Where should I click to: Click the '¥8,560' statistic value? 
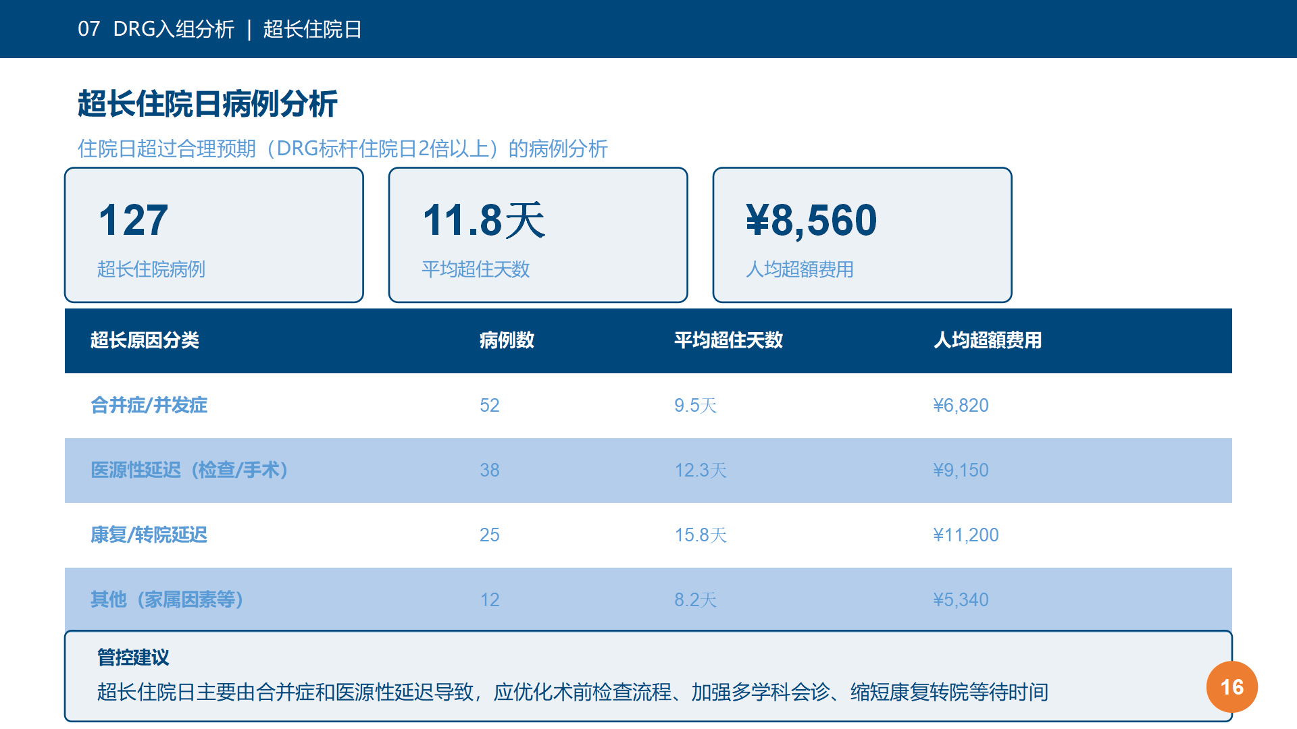(811, 220)
